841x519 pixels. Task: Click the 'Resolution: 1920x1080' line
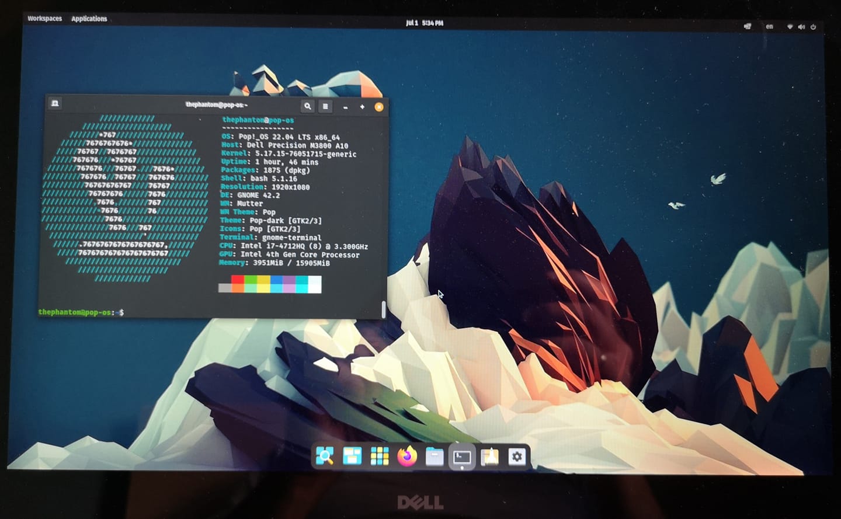[265, 187]
